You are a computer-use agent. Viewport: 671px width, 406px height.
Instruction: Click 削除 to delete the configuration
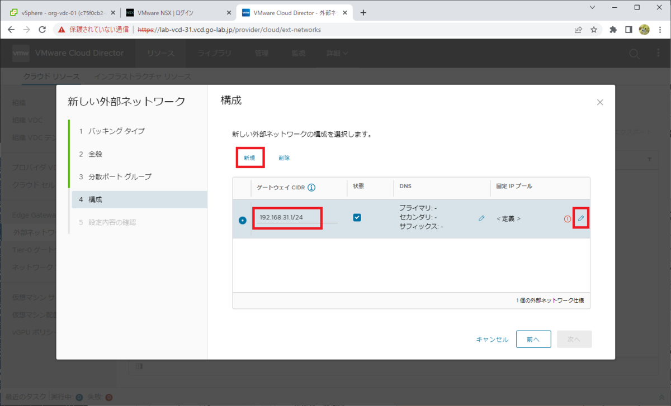point(284,158)
